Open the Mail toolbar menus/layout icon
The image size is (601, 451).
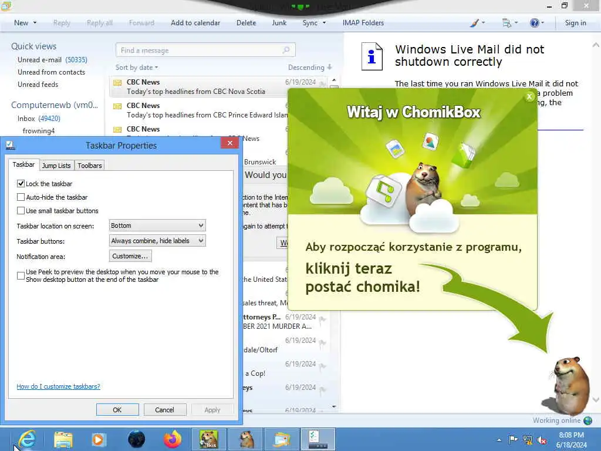click(510, 23)
